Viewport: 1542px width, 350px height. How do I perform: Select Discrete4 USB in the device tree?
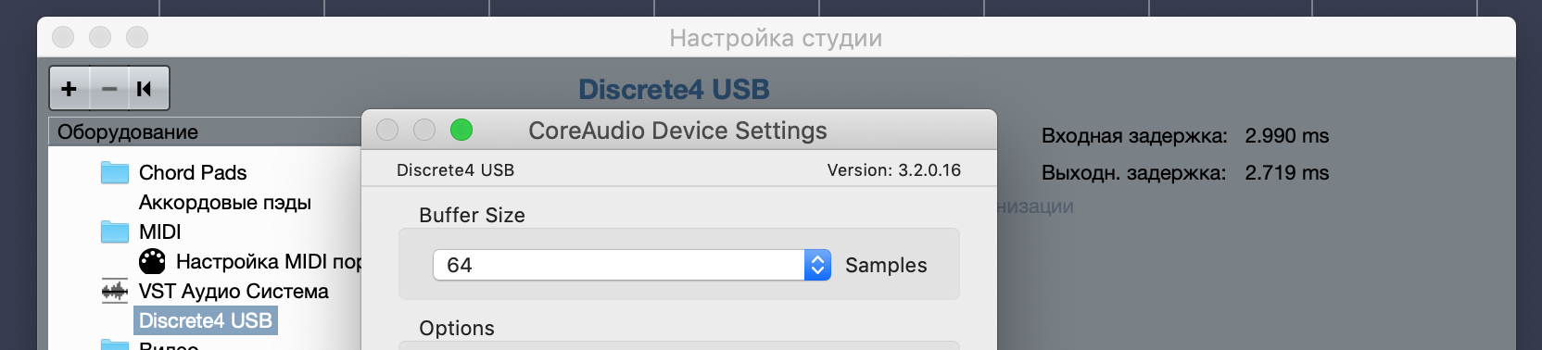(x=206, y=320)
